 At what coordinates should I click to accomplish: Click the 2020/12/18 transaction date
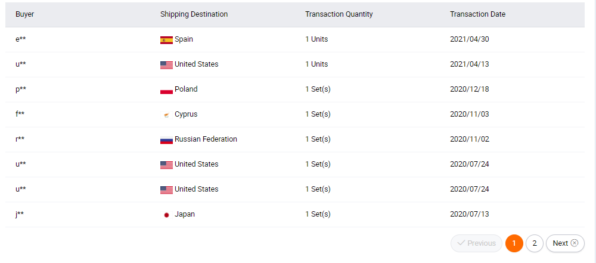click(470, 89)
